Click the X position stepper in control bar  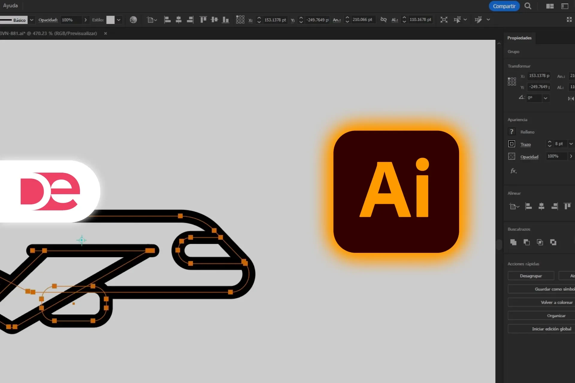coord(259,20)
